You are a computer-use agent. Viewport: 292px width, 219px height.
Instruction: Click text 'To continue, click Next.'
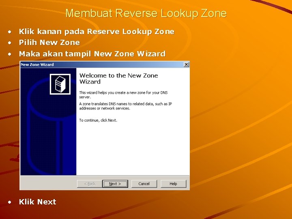[x=98, y=120]
